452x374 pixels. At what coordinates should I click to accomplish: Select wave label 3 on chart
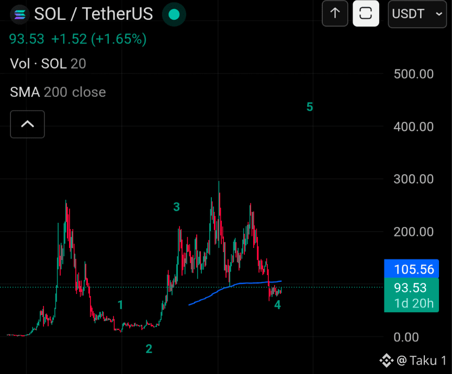pyautogui.click(x=176, y=207)
